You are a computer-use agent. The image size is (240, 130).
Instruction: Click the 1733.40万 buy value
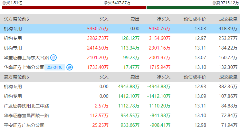[x=98, y=67]
